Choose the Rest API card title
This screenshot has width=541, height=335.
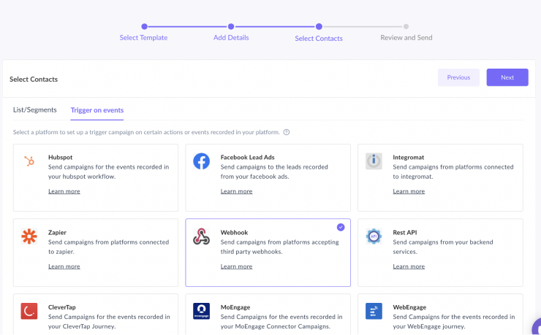click(x=405, y=232)
